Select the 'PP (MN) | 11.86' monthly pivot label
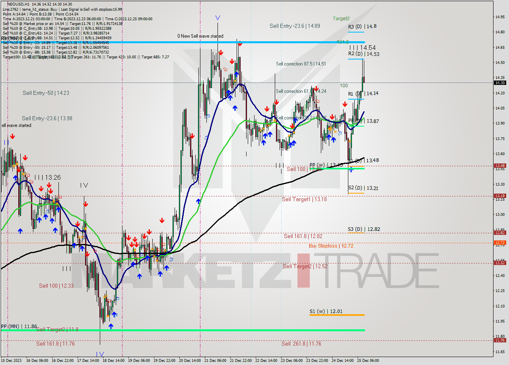This screenshot has height=365, width=509. pos(19,327)
